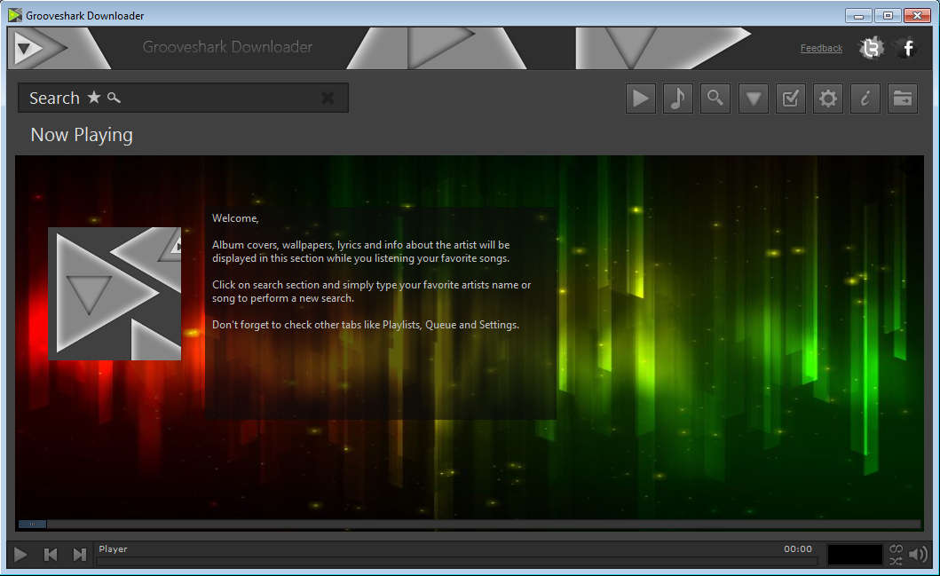Click in the Search input field
Image resolution: width=940 pixels, height=576 pixels.
point(183,98)
